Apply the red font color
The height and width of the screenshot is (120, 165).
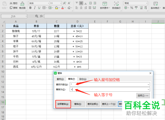point(62,8)
